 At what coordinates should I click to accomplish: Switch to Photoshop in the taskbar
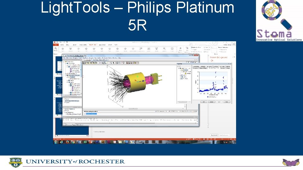[x=97, y=142]
